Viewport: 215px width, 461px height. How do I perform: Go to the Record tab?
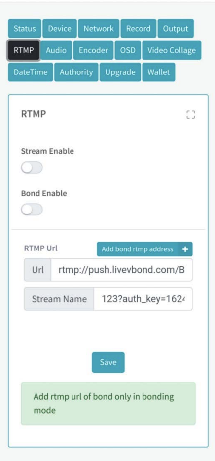(138, 29)
